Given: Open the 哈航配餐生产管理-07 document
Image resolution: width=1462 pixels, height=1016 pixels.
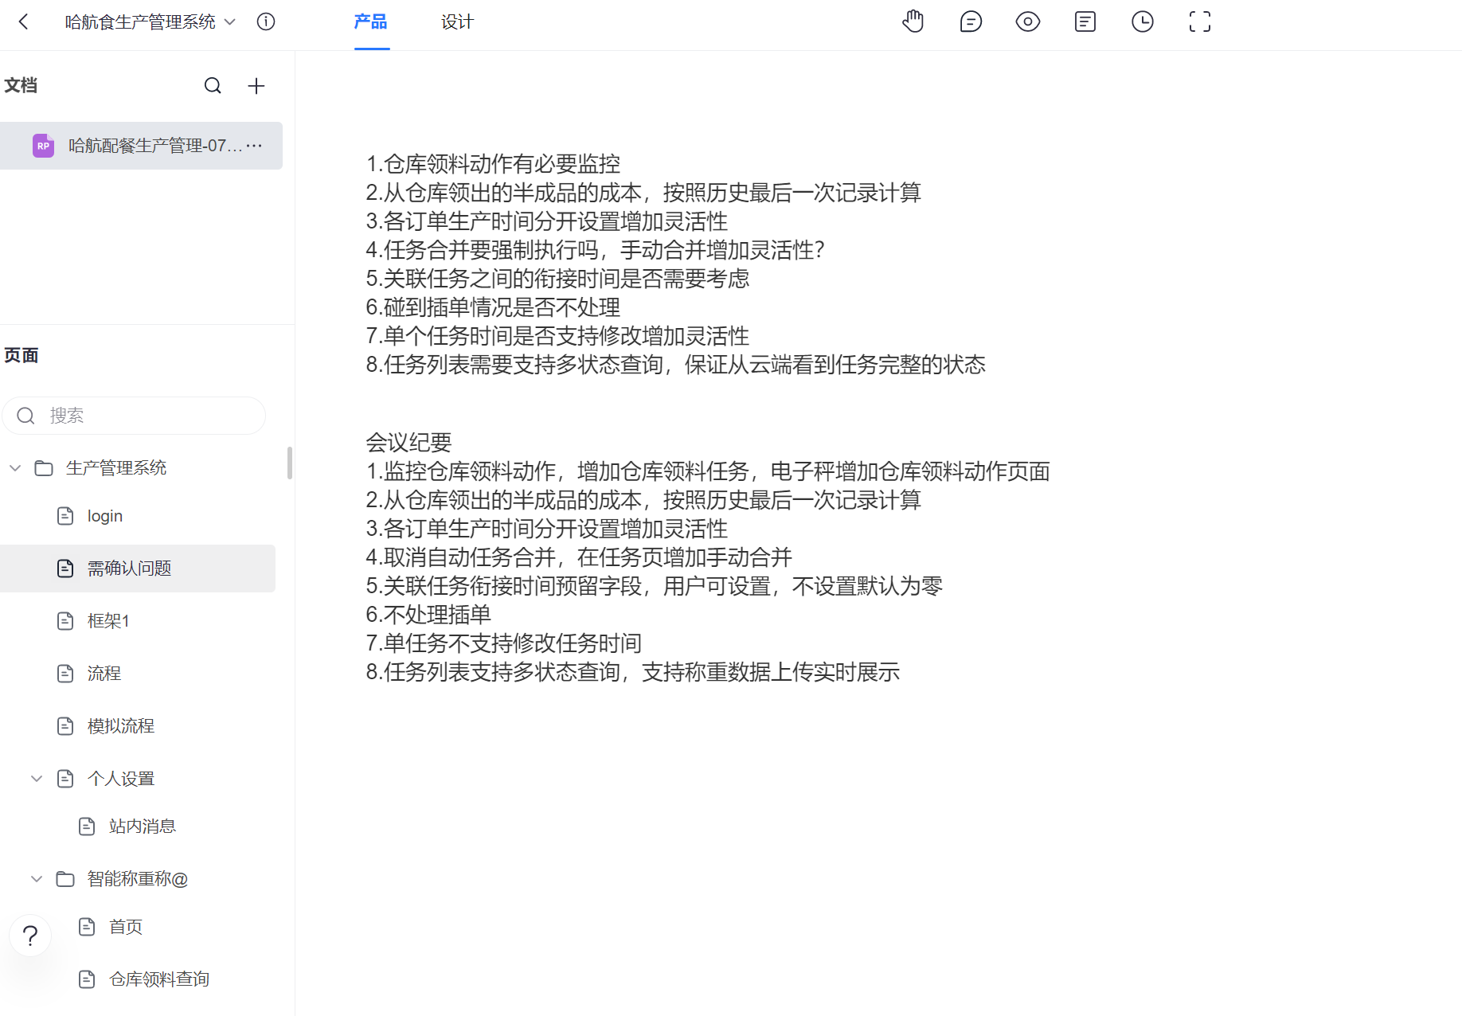Looking at the screenshot, I should coord(141,146).
